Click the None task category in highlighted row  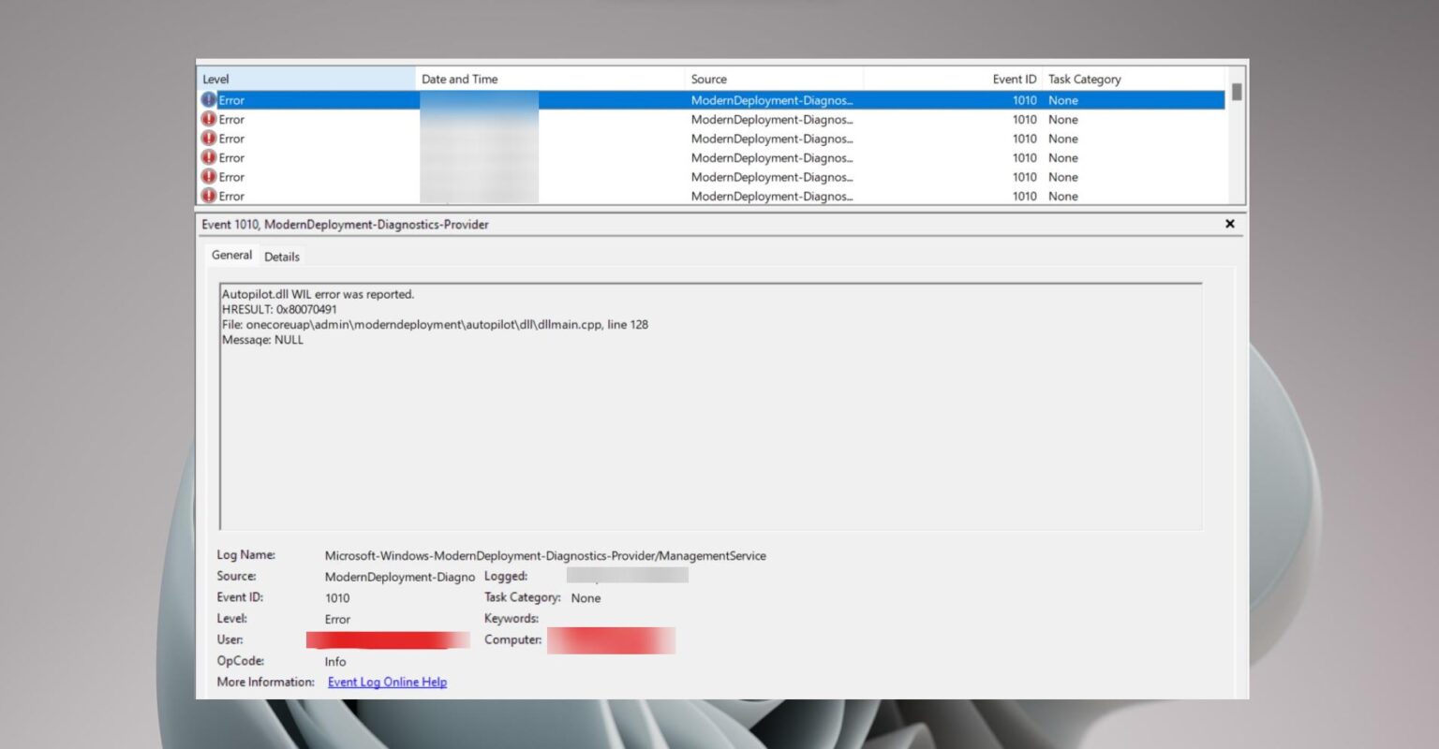coord(1063,100)
